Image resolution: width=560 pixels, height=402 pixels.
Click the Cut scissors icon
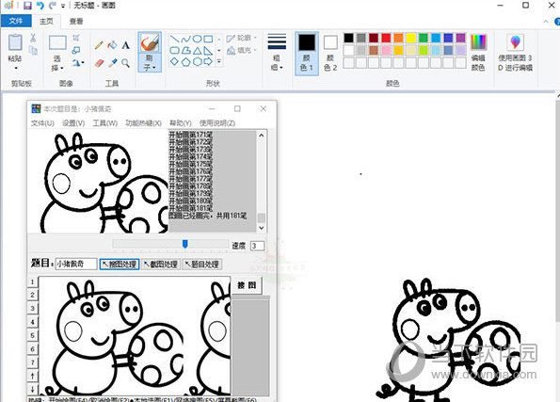click(33, 38)
